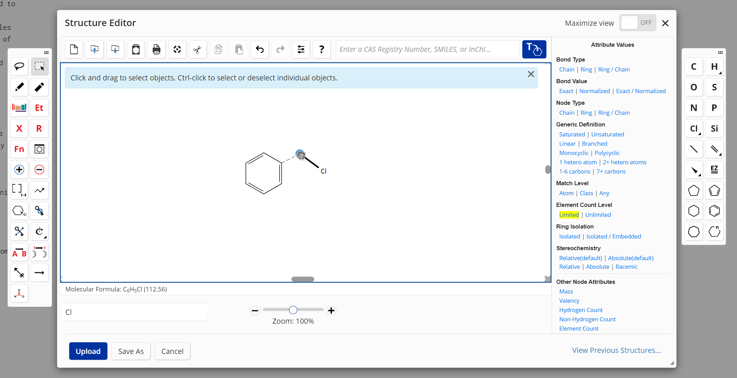Select the A to B reaction role tool
The image size is (737, 378).
(x=19, y=252)
